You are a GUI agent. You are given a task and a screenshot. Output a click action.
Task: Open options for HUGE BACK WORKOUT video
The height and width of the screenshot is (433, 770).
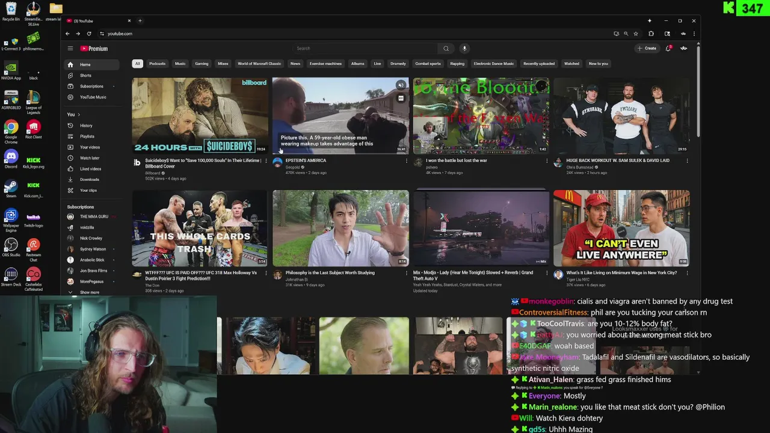(687, 161)
